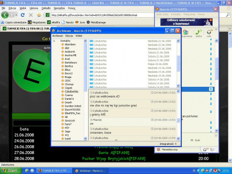
Task: Open Niewidoczny status selector in Gadu-Gadu
Action: coord(168,149)
